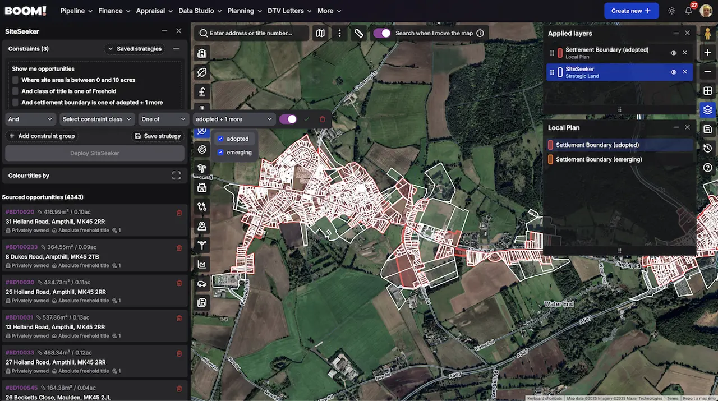Open the map style icon beside search
This screenshot has height=401, width=718.
coord(320,33)
